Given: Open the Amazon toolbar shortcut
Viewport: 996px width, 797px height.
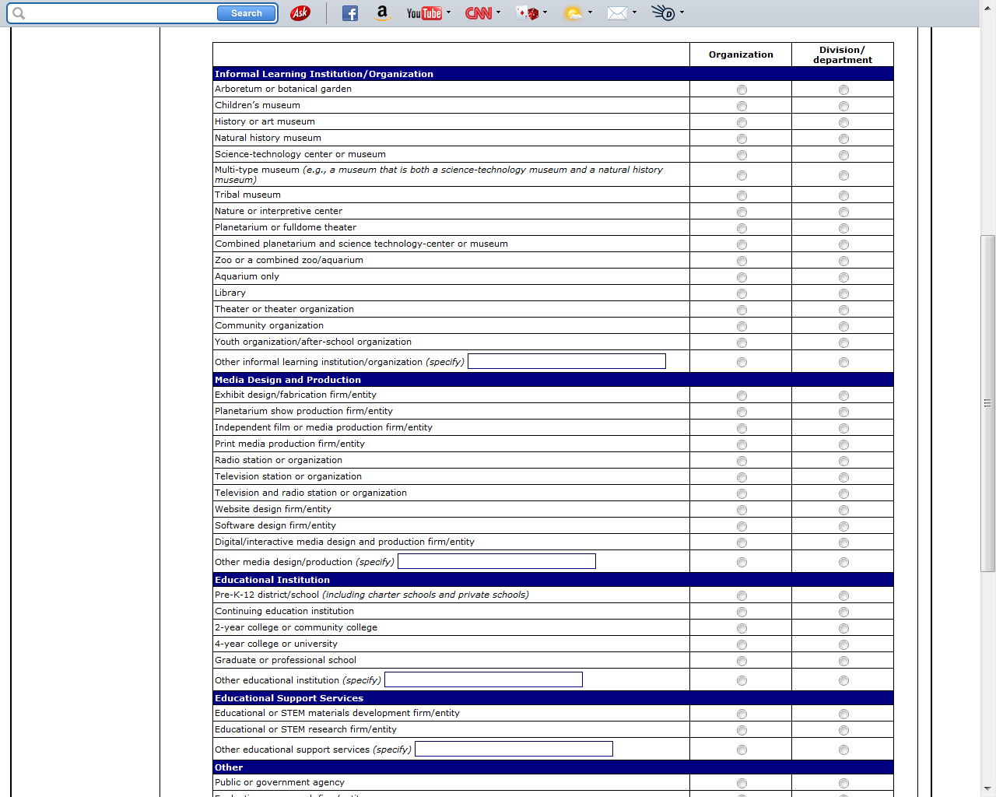Looking at the screenshot, I should 381,13.
